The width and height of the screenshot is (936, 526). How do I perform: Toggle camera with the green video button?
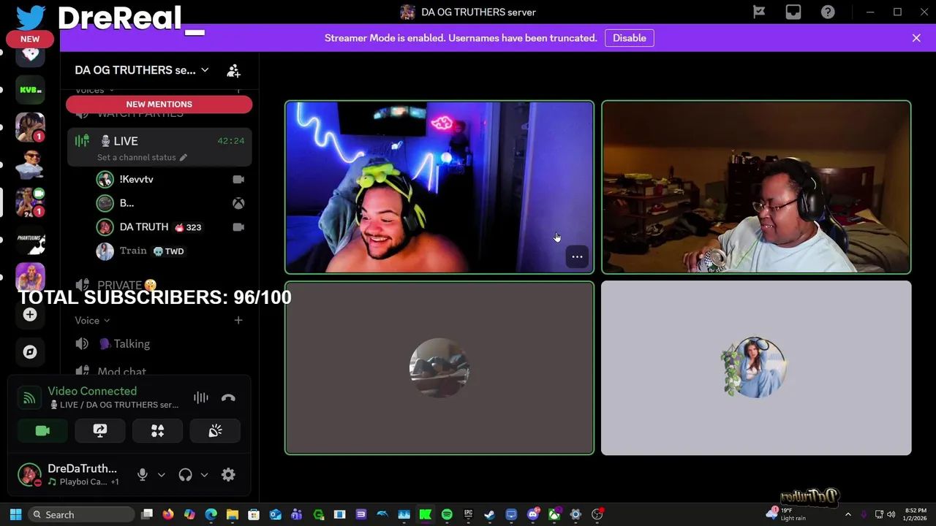point(42,431)
